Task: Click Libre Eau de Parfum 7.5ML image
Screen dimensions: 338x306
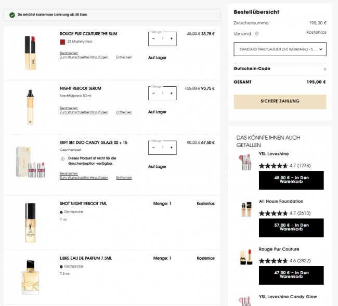Action: coord(30,277)
